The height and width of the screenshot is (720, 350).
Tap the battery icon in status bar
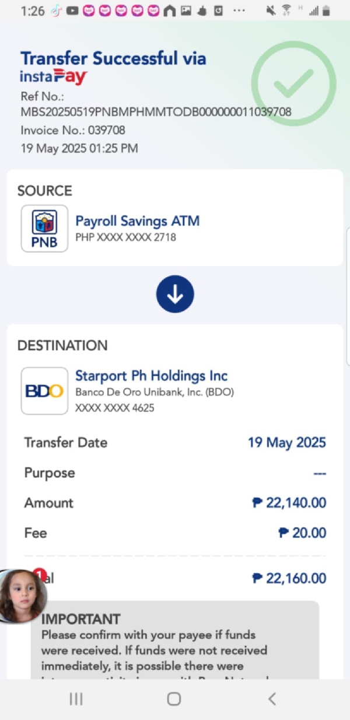327,11
